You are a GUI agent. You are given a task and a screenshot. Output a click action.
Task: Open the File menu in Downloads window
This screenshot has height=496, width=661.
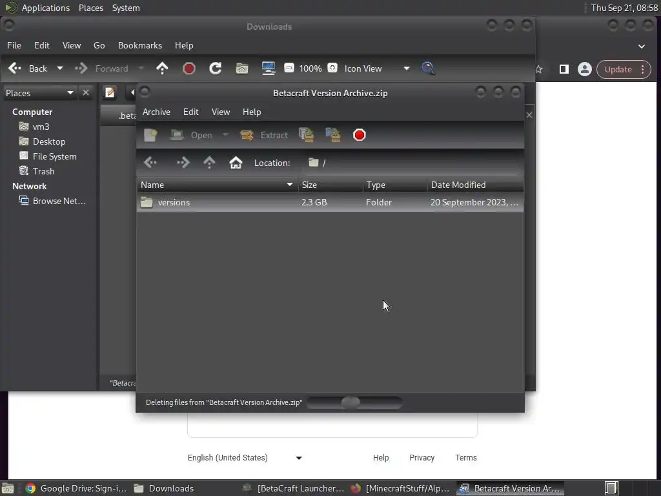[14, 45]
